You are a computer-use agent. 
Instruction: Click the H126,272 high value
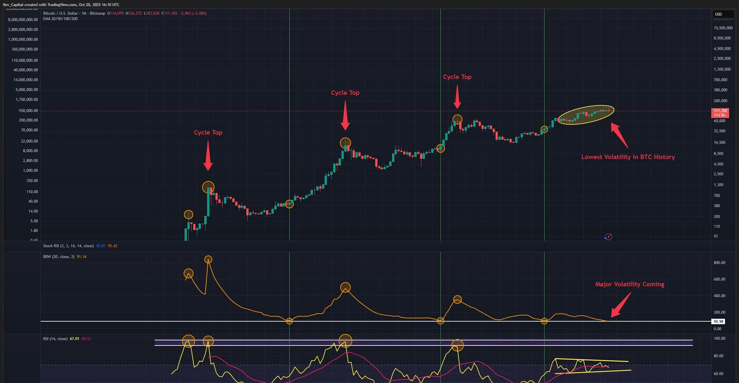pyautogui.click(x=134, y=13)
